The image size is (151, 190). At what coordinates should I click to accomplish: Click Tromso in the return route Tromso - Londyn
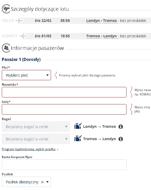pos(93,36)
